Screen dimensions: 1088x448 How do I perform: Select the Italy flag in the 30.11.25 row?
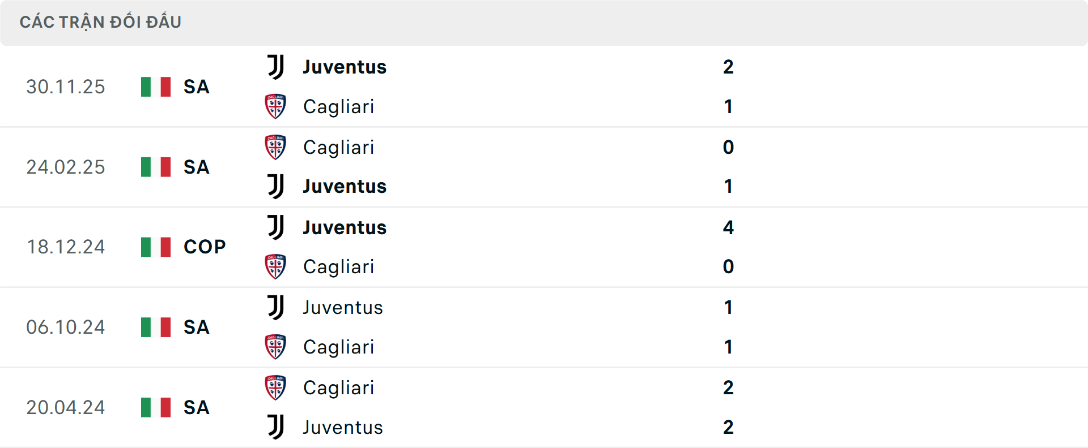click(x=155, y=86)
